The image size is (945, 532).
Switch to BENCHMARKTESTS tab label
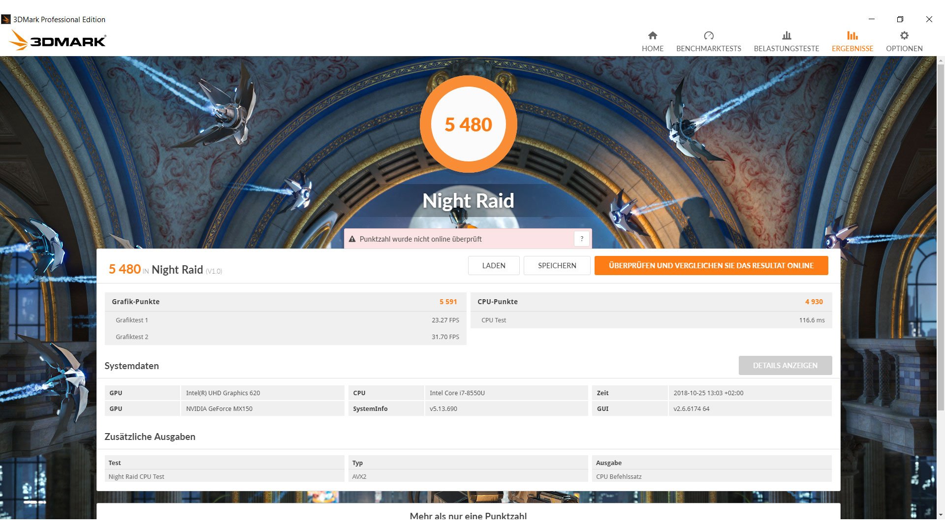coord(709,48)
